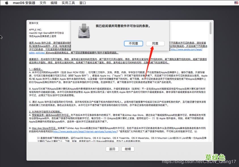The height and width of the screenshot is (167, 239).
Task: Click the 返回 button
Action: point(112,149)
